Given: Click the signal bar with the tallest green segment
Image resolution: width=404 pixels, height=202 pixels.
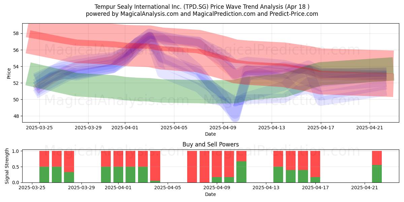Looking at the screenshot, I should [241, 167].
